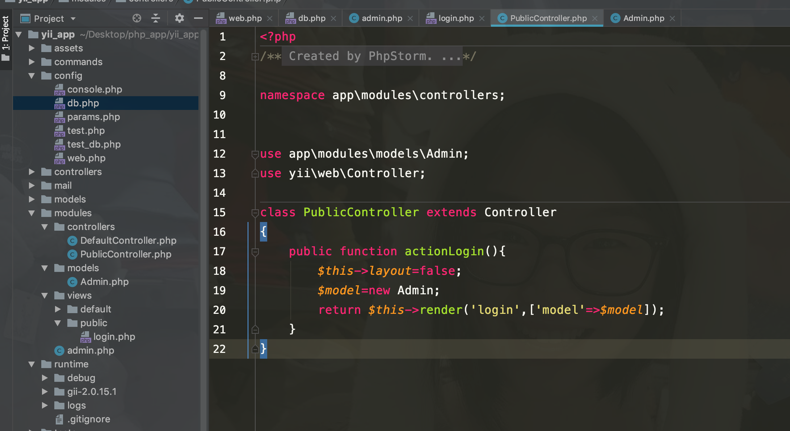790x431 pixels.
Task: Open the Project panel settings gear
Action: [x=179, y=18]
